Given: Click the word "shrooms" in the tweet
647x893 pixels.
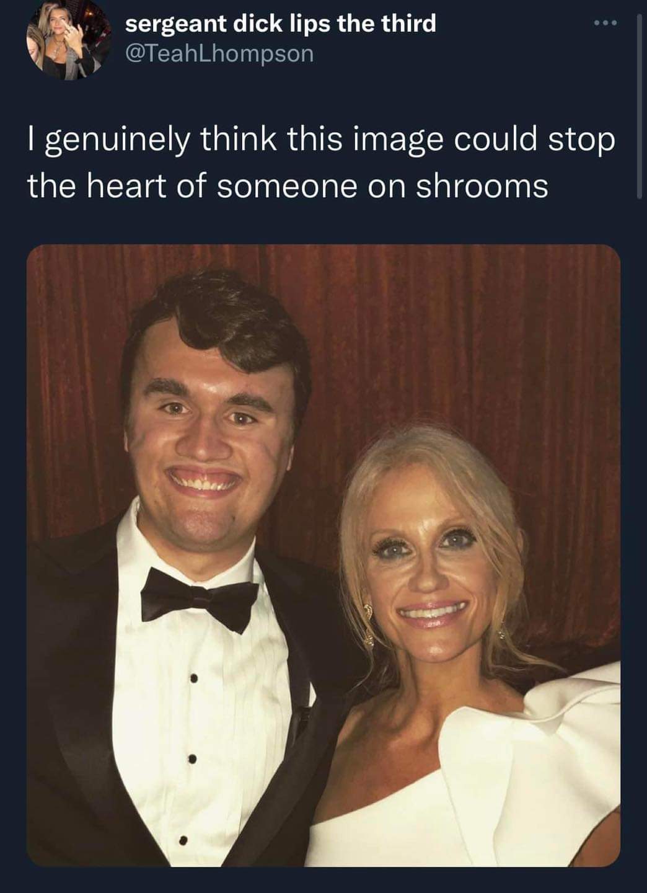Looking at the screenshot, I should [482, 186].
